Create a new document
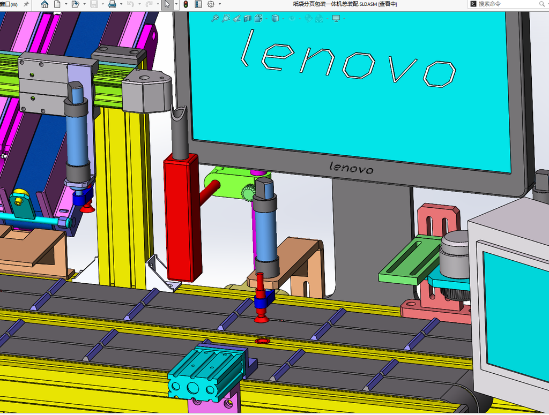This screenshot has width=549, height=415. click(57, 4)
